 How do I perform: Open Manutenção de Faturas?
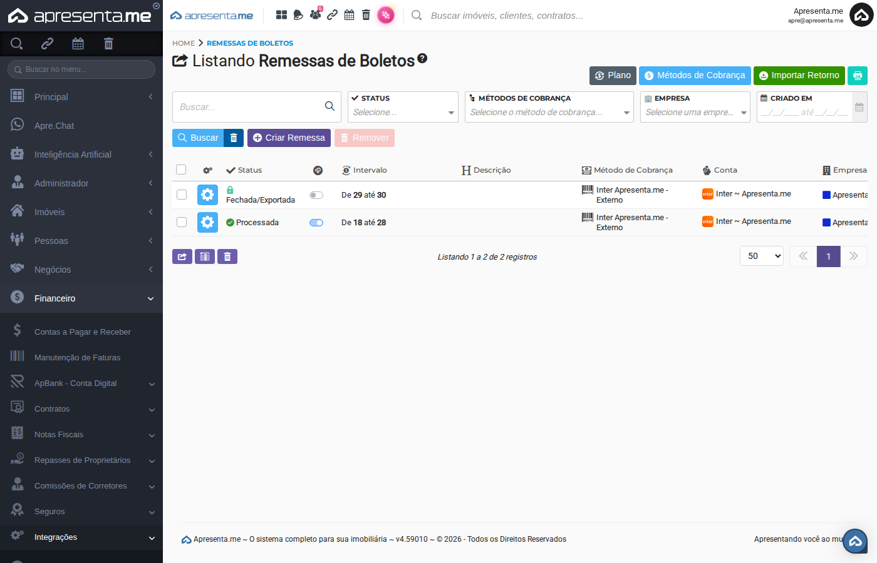[81, 358]
